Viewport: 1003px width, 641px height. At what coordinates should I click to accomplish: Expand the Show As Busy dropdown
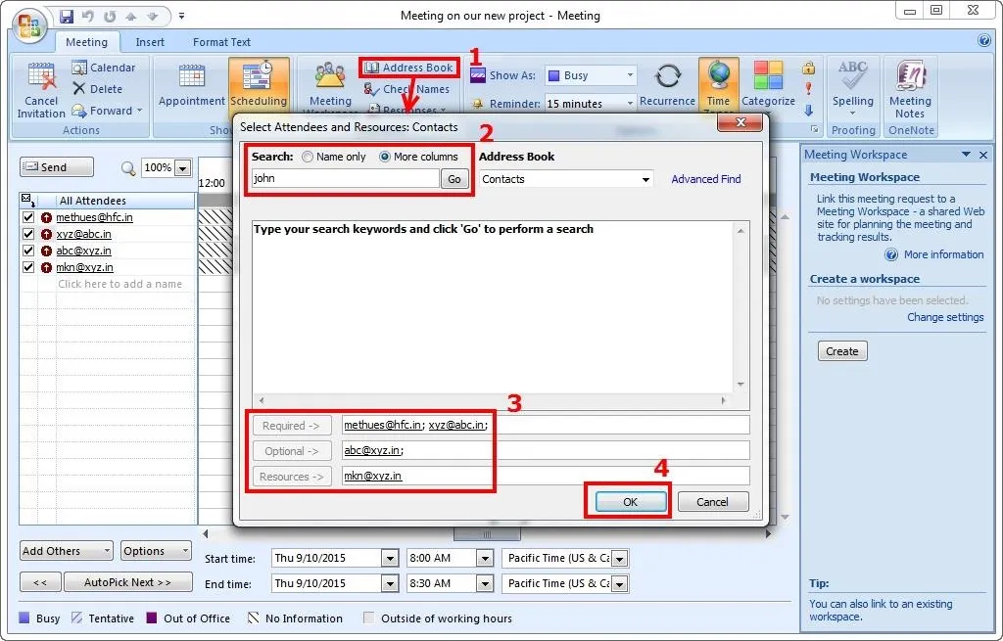[630, 75]
